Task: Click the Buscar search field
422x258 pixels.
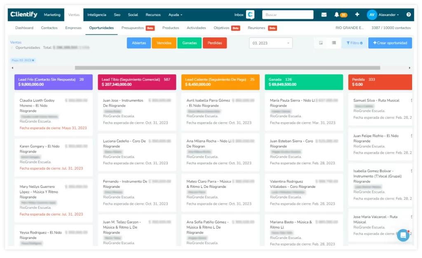Action: coord(288,15)
